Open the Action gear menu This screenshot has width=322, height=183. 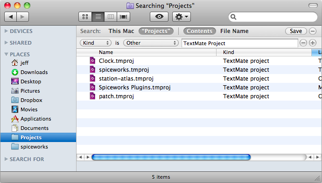[x=182, y=17]
